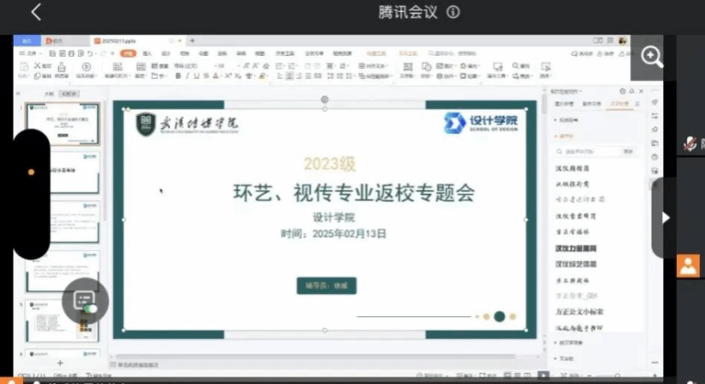
Task: Click the 2023级 text on slide
Action: [330, 164]
